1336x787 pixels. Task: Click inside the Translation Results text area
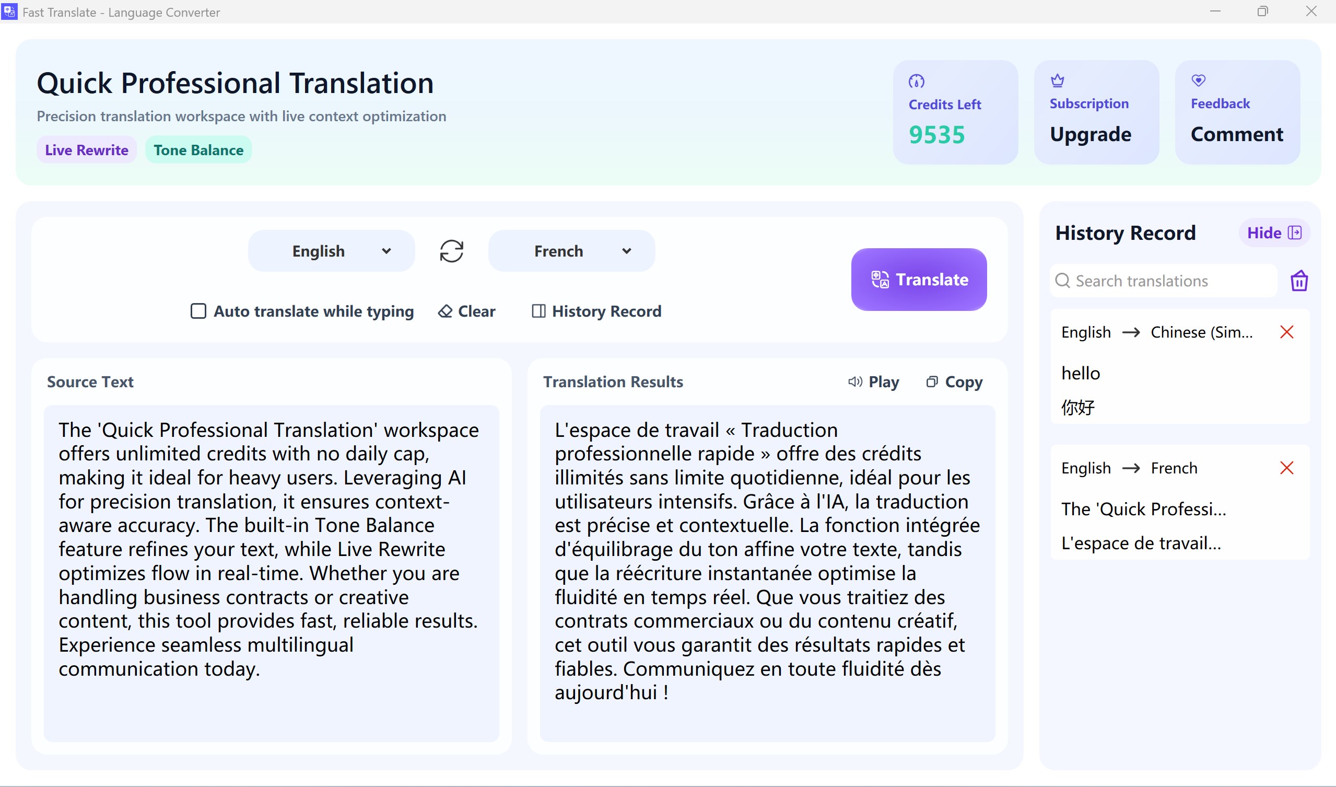[767, 573]
